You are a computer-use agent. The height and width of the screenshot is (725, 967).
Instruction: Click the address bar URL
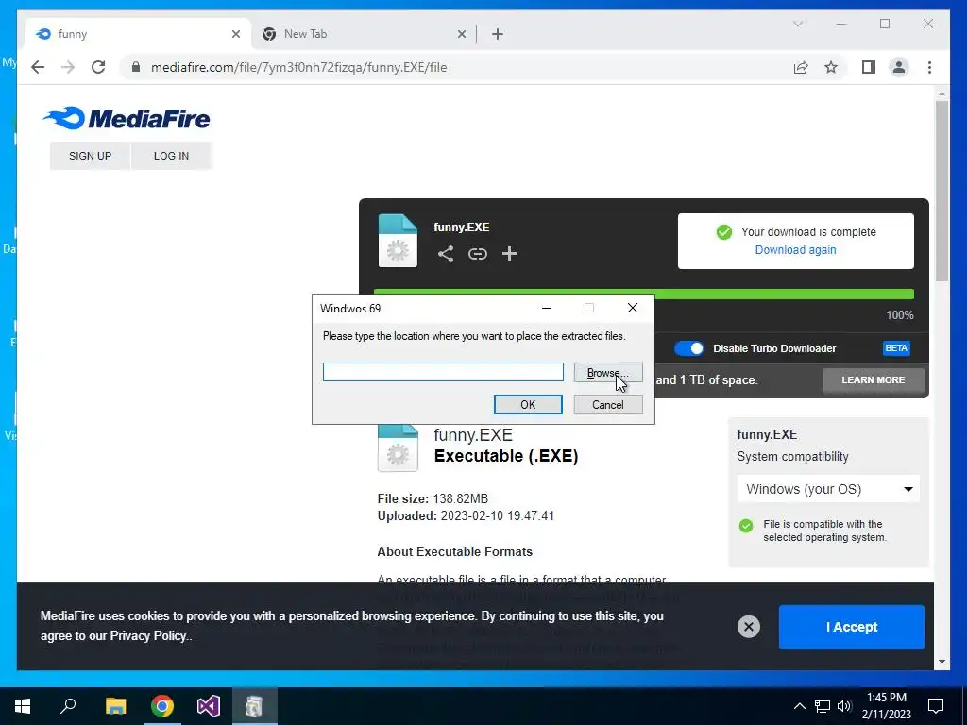(298, 67)
